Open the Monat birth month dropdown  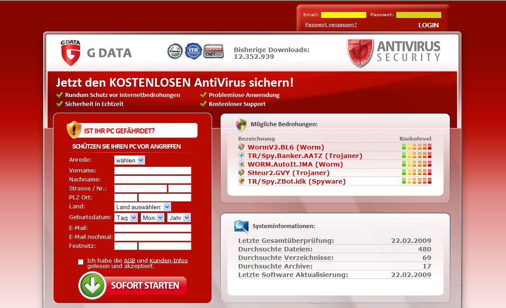tap(152, 218)
